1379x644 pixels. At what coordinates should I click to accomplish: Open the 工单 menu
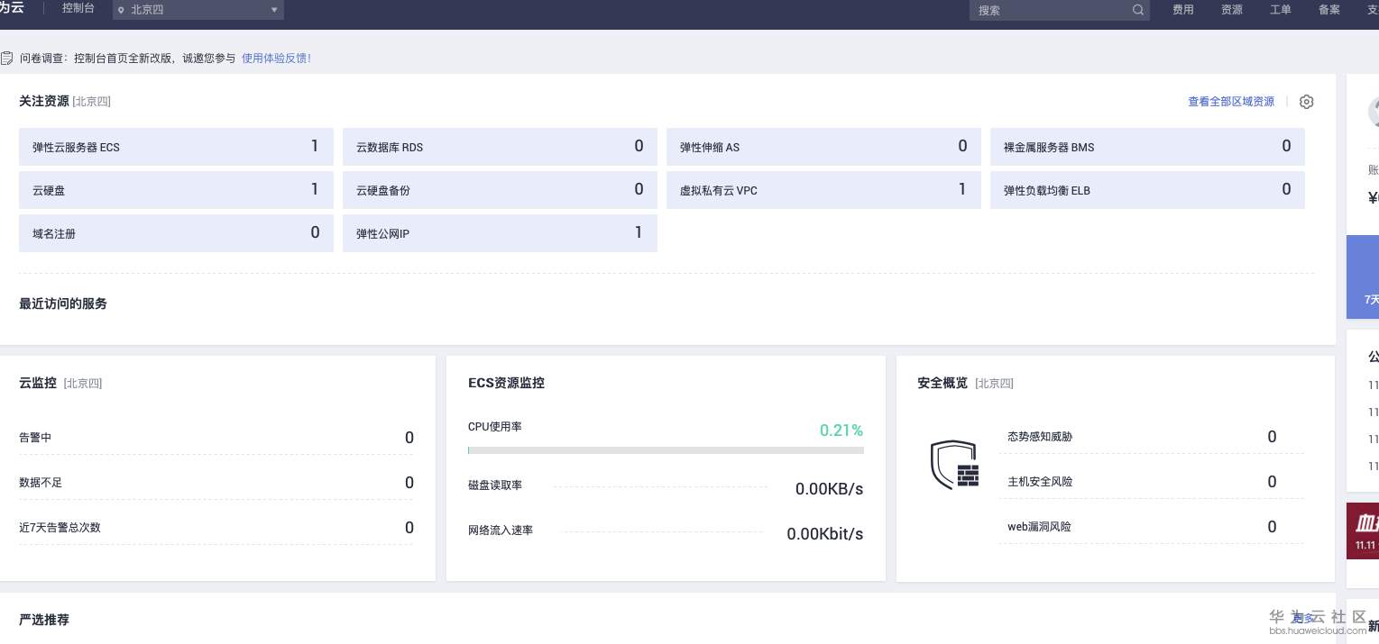coord(1280,10)
